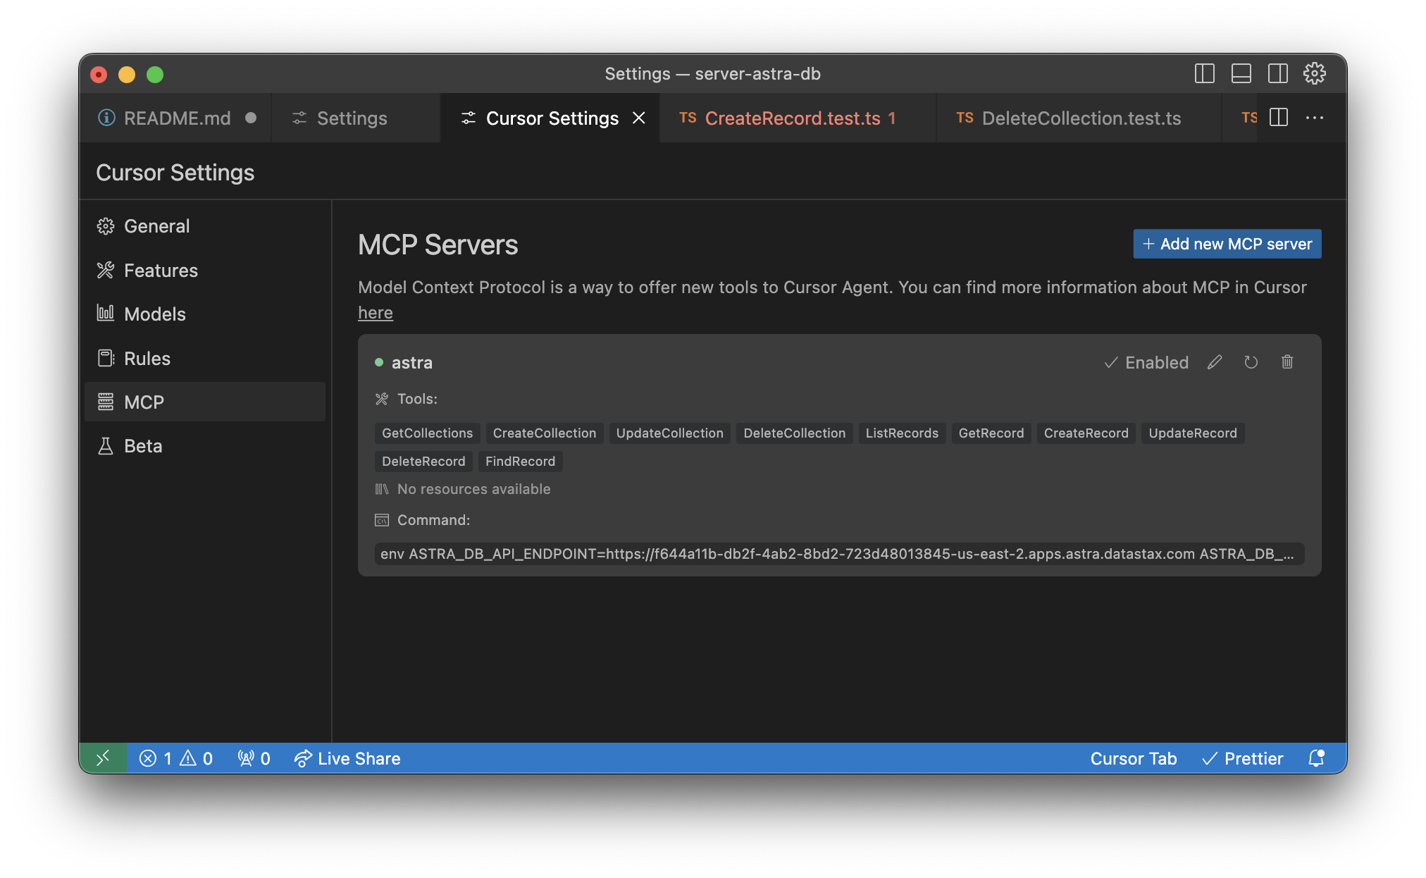
Task: Toggle secondary side bar layout icon
Action: click(x=1278, y=73)
